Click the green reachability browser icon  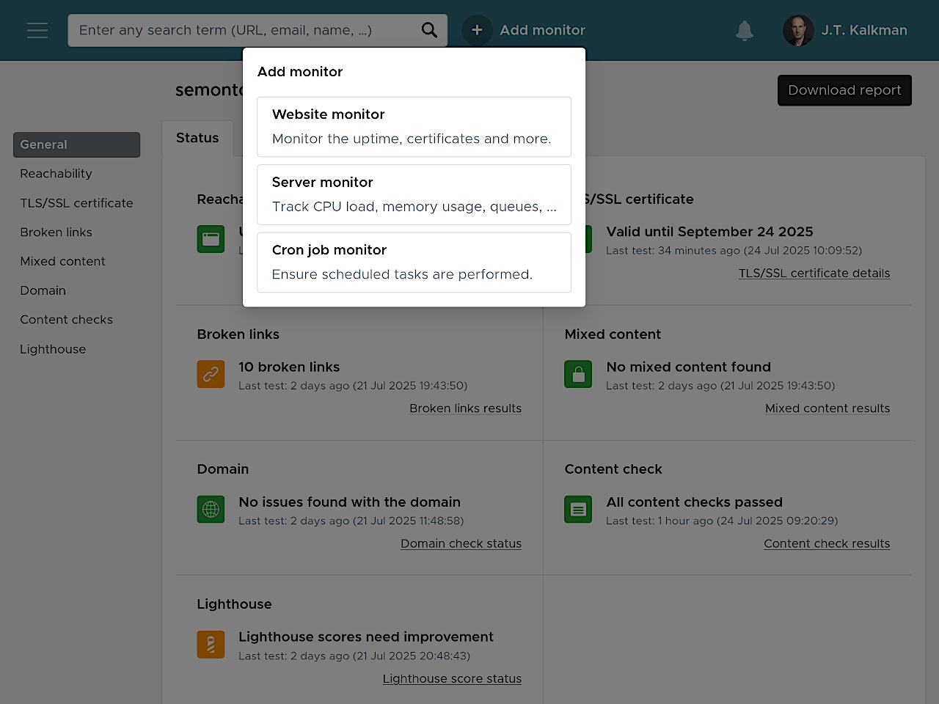click(211, 239)
